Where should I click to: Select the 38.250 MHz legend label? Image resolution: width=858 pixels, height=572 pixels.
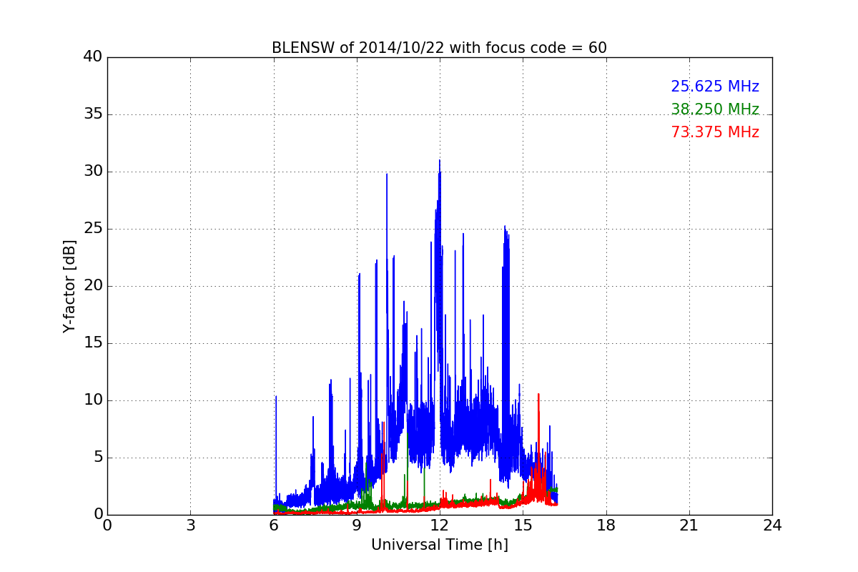click(x=715, y=109)
